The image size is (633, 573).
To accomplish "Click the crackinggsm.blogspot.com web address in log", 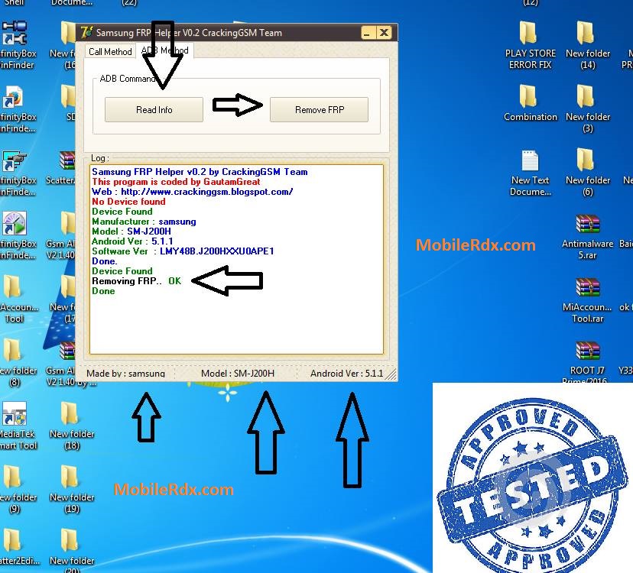I will point(206,192).
